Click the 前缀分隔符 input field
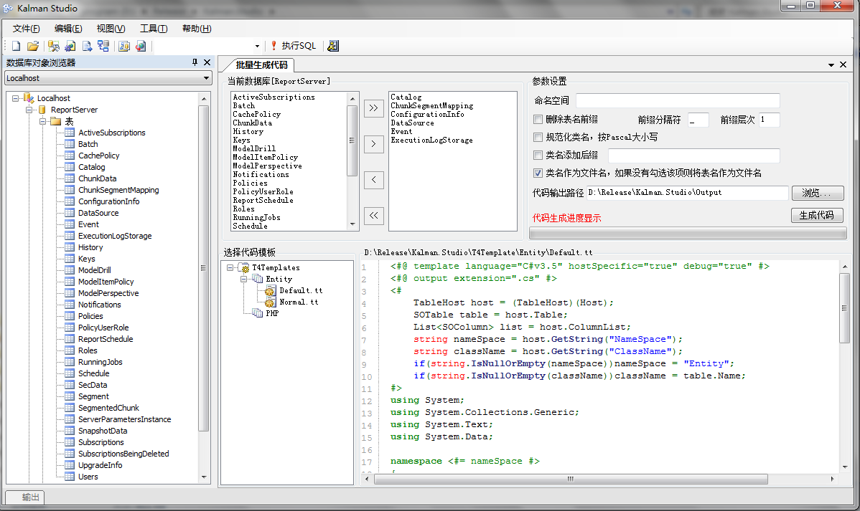Image resolution: width=860 pixels, height=511 pixels. coord(698,120)
